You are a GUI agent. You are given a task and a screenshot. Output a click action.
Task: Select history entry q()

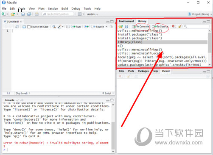163,46
